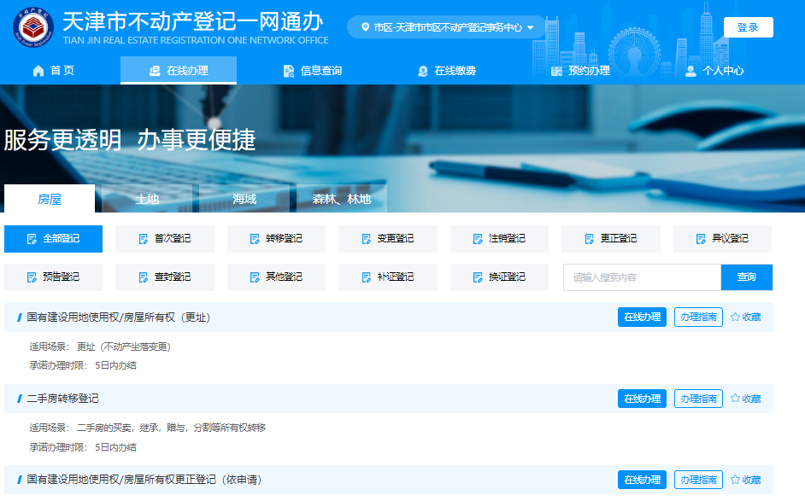Click the search input field

click(641, 277)
